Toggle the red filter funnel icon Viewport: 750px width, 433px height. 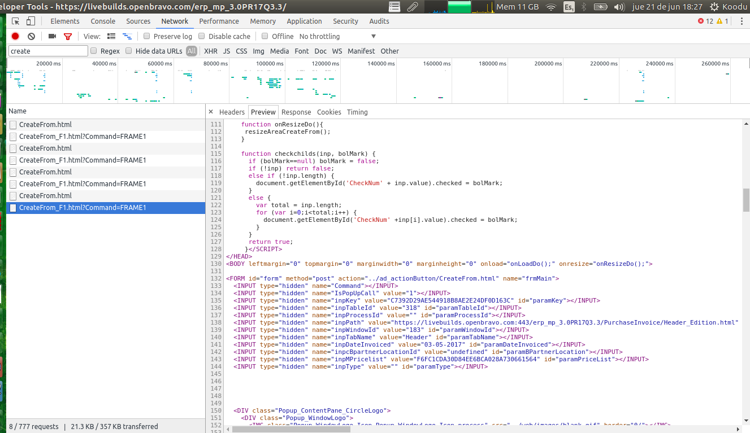click(68, 36)
